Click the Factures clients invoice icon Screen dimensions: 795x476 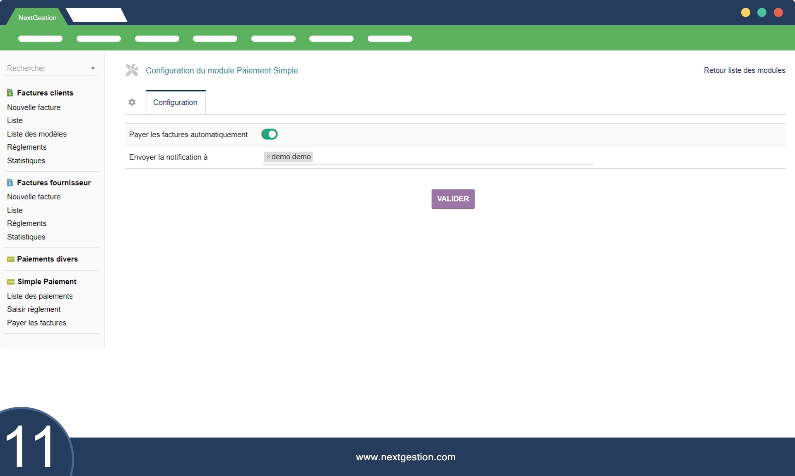click(10, 93)
